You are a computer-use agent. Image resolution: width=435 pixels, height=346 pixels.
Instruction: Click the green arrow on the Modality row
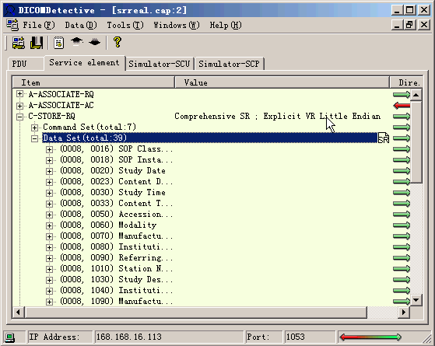point(402,225)
